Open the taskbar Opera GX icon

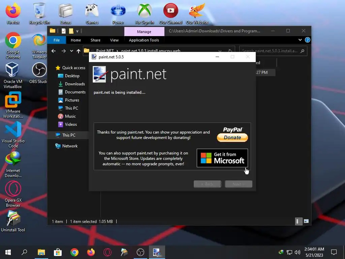click(x=107, y=252)
